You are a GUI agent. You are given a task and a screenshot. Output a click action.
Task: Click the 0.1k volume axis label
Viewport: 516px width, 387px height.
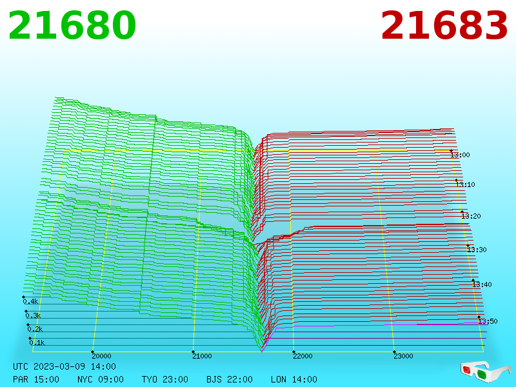coord(37,342)
